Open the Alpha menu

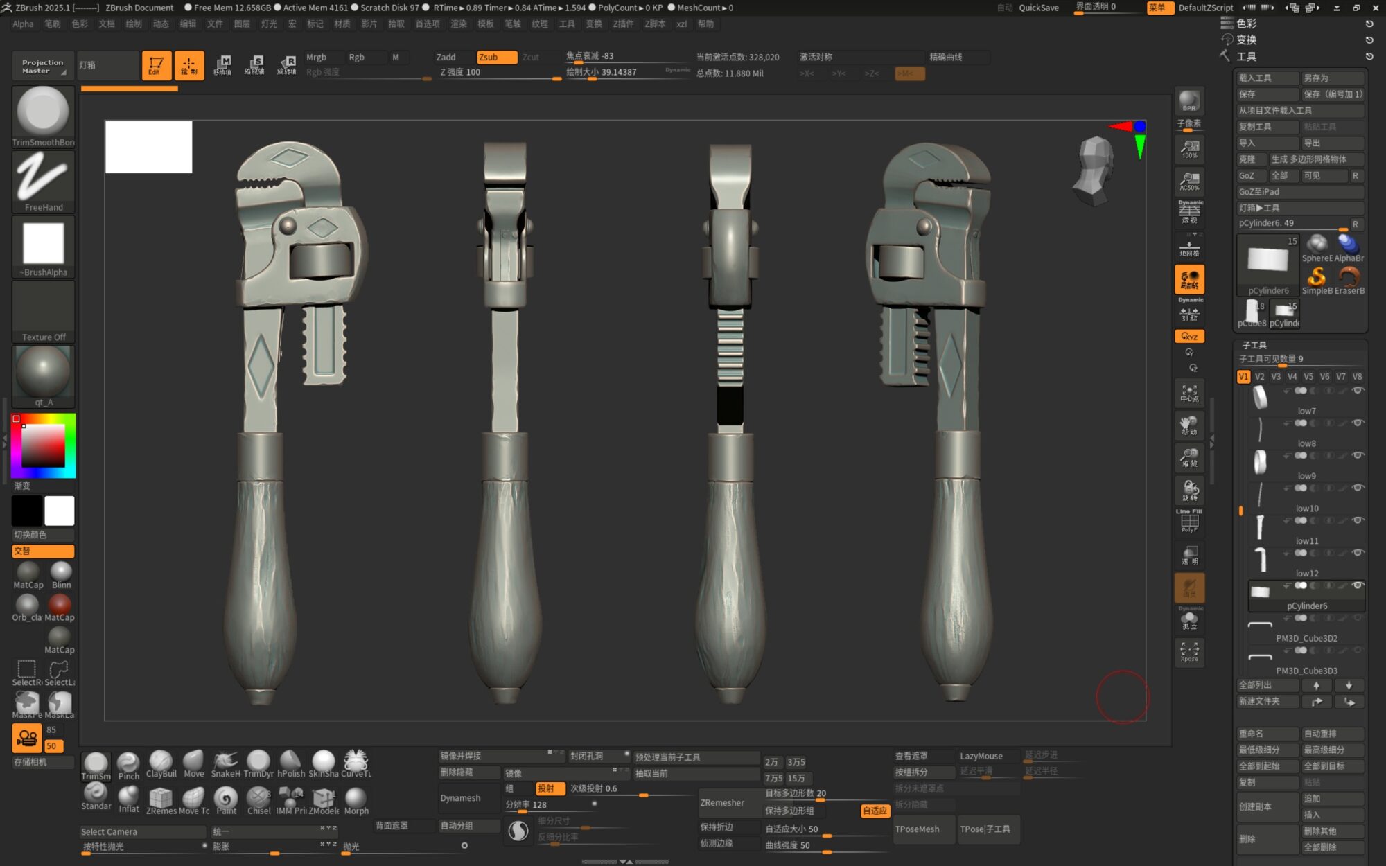[x=23, y=24]
